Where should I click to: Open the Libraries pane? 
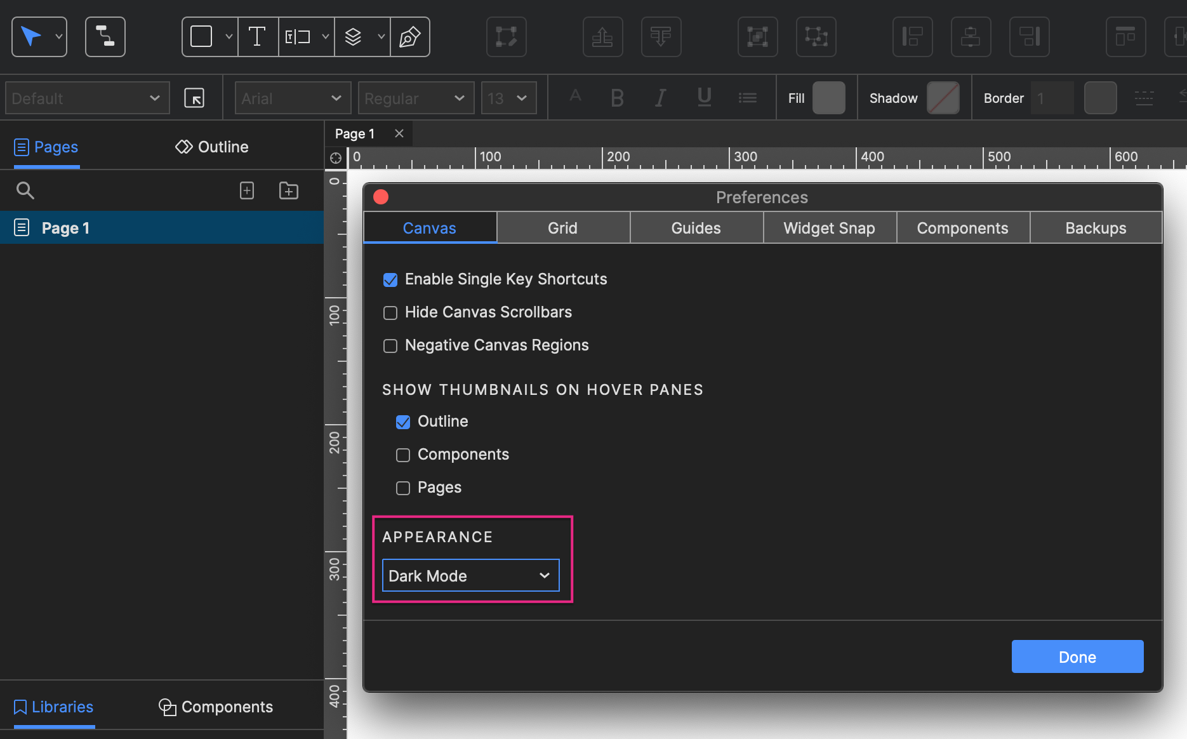pyautogui.click(x=53, y=707)
